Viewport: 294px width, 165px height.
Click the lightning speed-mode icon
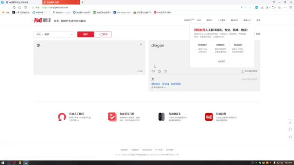[x=242, y=7]
